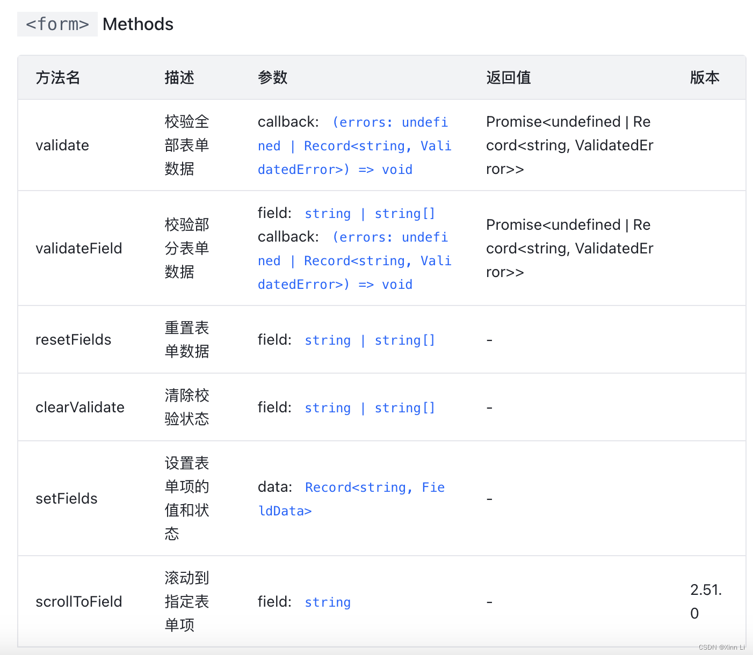Click the string parameter link in scrollToField row
Viewport: 753px width, 655px height.
coord(327,602)
